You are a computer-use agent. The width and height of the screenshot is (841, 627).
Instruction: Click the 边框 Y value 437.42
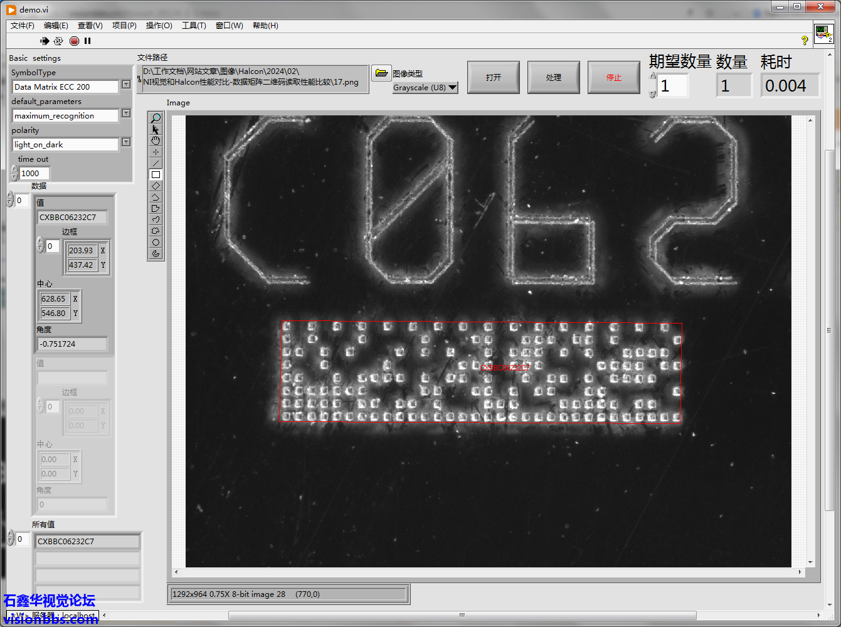point(82,265)
